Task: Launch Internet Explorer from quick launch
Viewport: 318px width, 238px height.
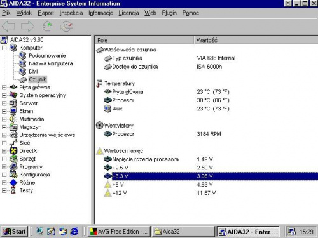Action: 74,232
